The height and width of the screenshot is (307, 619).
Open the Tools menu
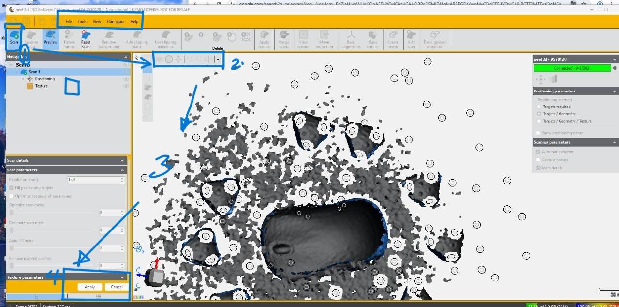82,22
